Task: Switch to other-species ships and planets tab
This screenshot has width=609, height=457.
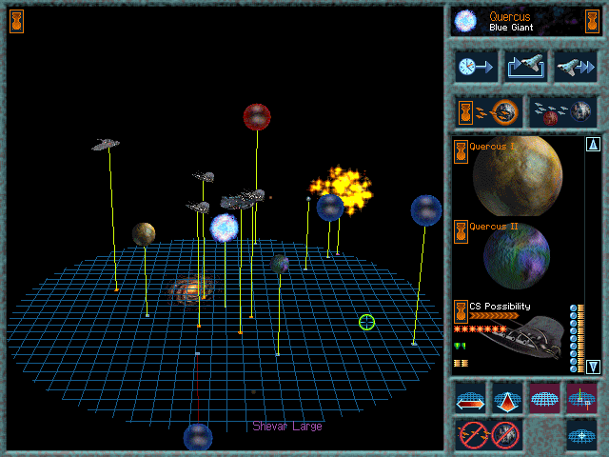Action: point(562,112)
